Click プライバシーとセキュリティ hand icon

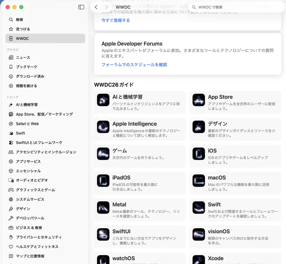click(x=11, y=237)
